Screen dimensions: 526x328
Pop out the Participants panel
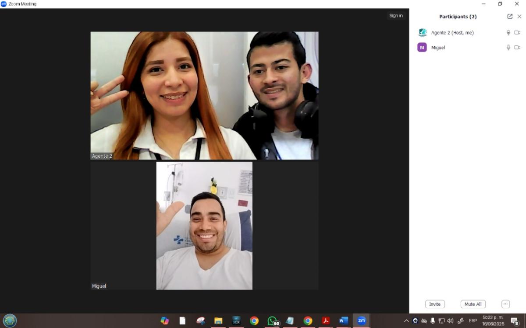[x=510, y=17]
